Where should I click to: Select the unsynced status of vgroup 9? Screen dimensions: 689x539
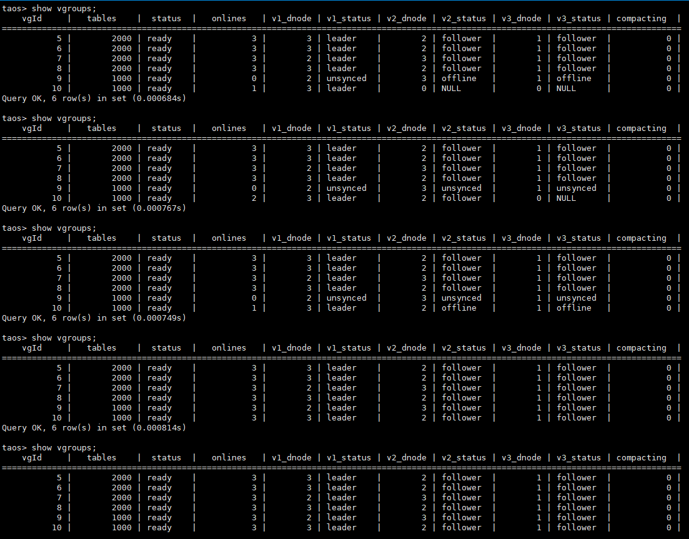(346, 78)
